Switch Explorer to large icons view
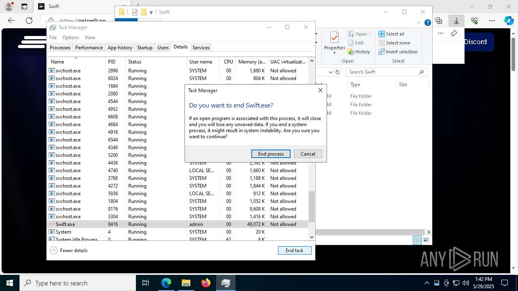Screen dimensions: 518x291 [426, 240]
